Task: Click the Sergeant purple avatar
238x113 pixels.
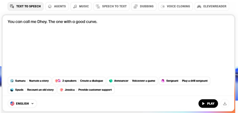Action: (x=163, y=81)
